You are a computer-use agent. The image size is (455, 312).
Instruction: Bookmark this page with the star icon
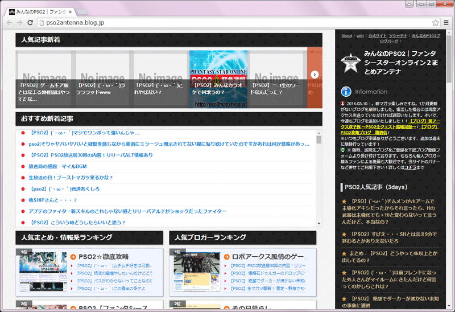point(435,23)
